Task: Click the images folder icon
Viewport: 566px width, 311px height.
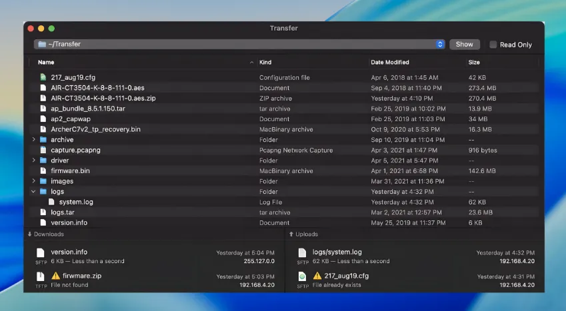Action: coord(43,181)
